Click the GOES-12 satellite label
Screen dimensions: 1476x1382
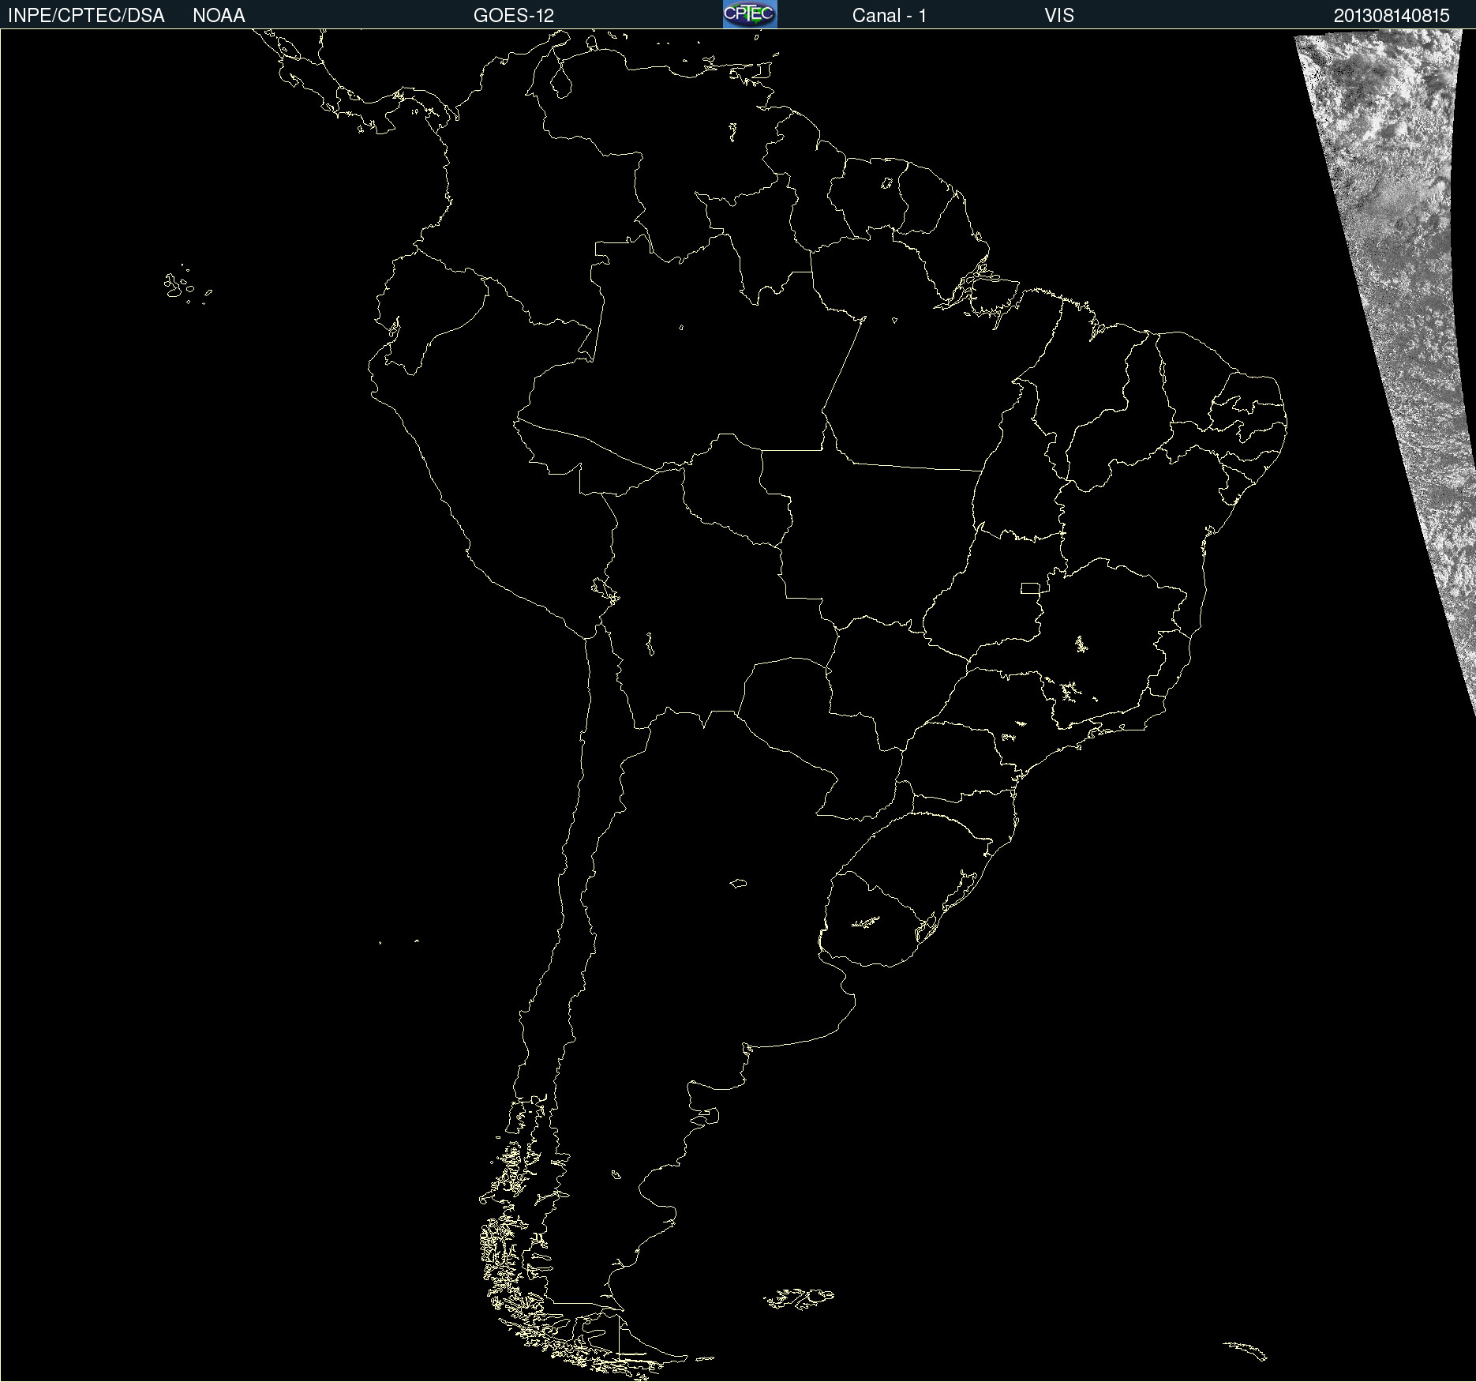(514, 16)
